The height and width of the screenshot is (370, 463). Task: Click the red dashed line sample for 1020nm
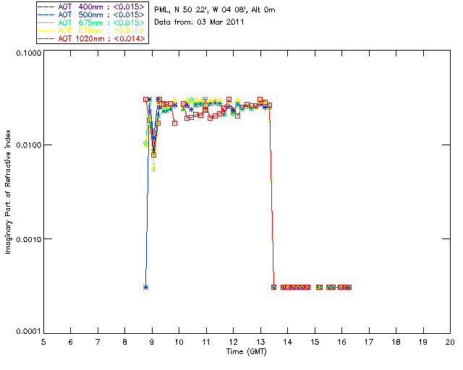pos(46,38)
